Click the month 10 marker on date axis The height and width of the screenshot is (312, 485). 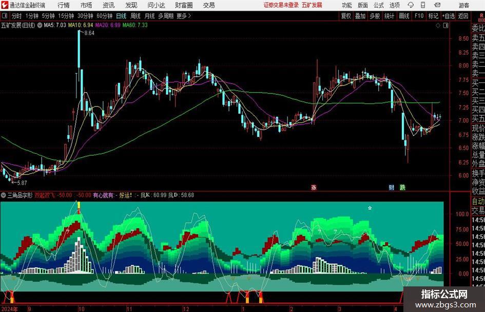82,309
